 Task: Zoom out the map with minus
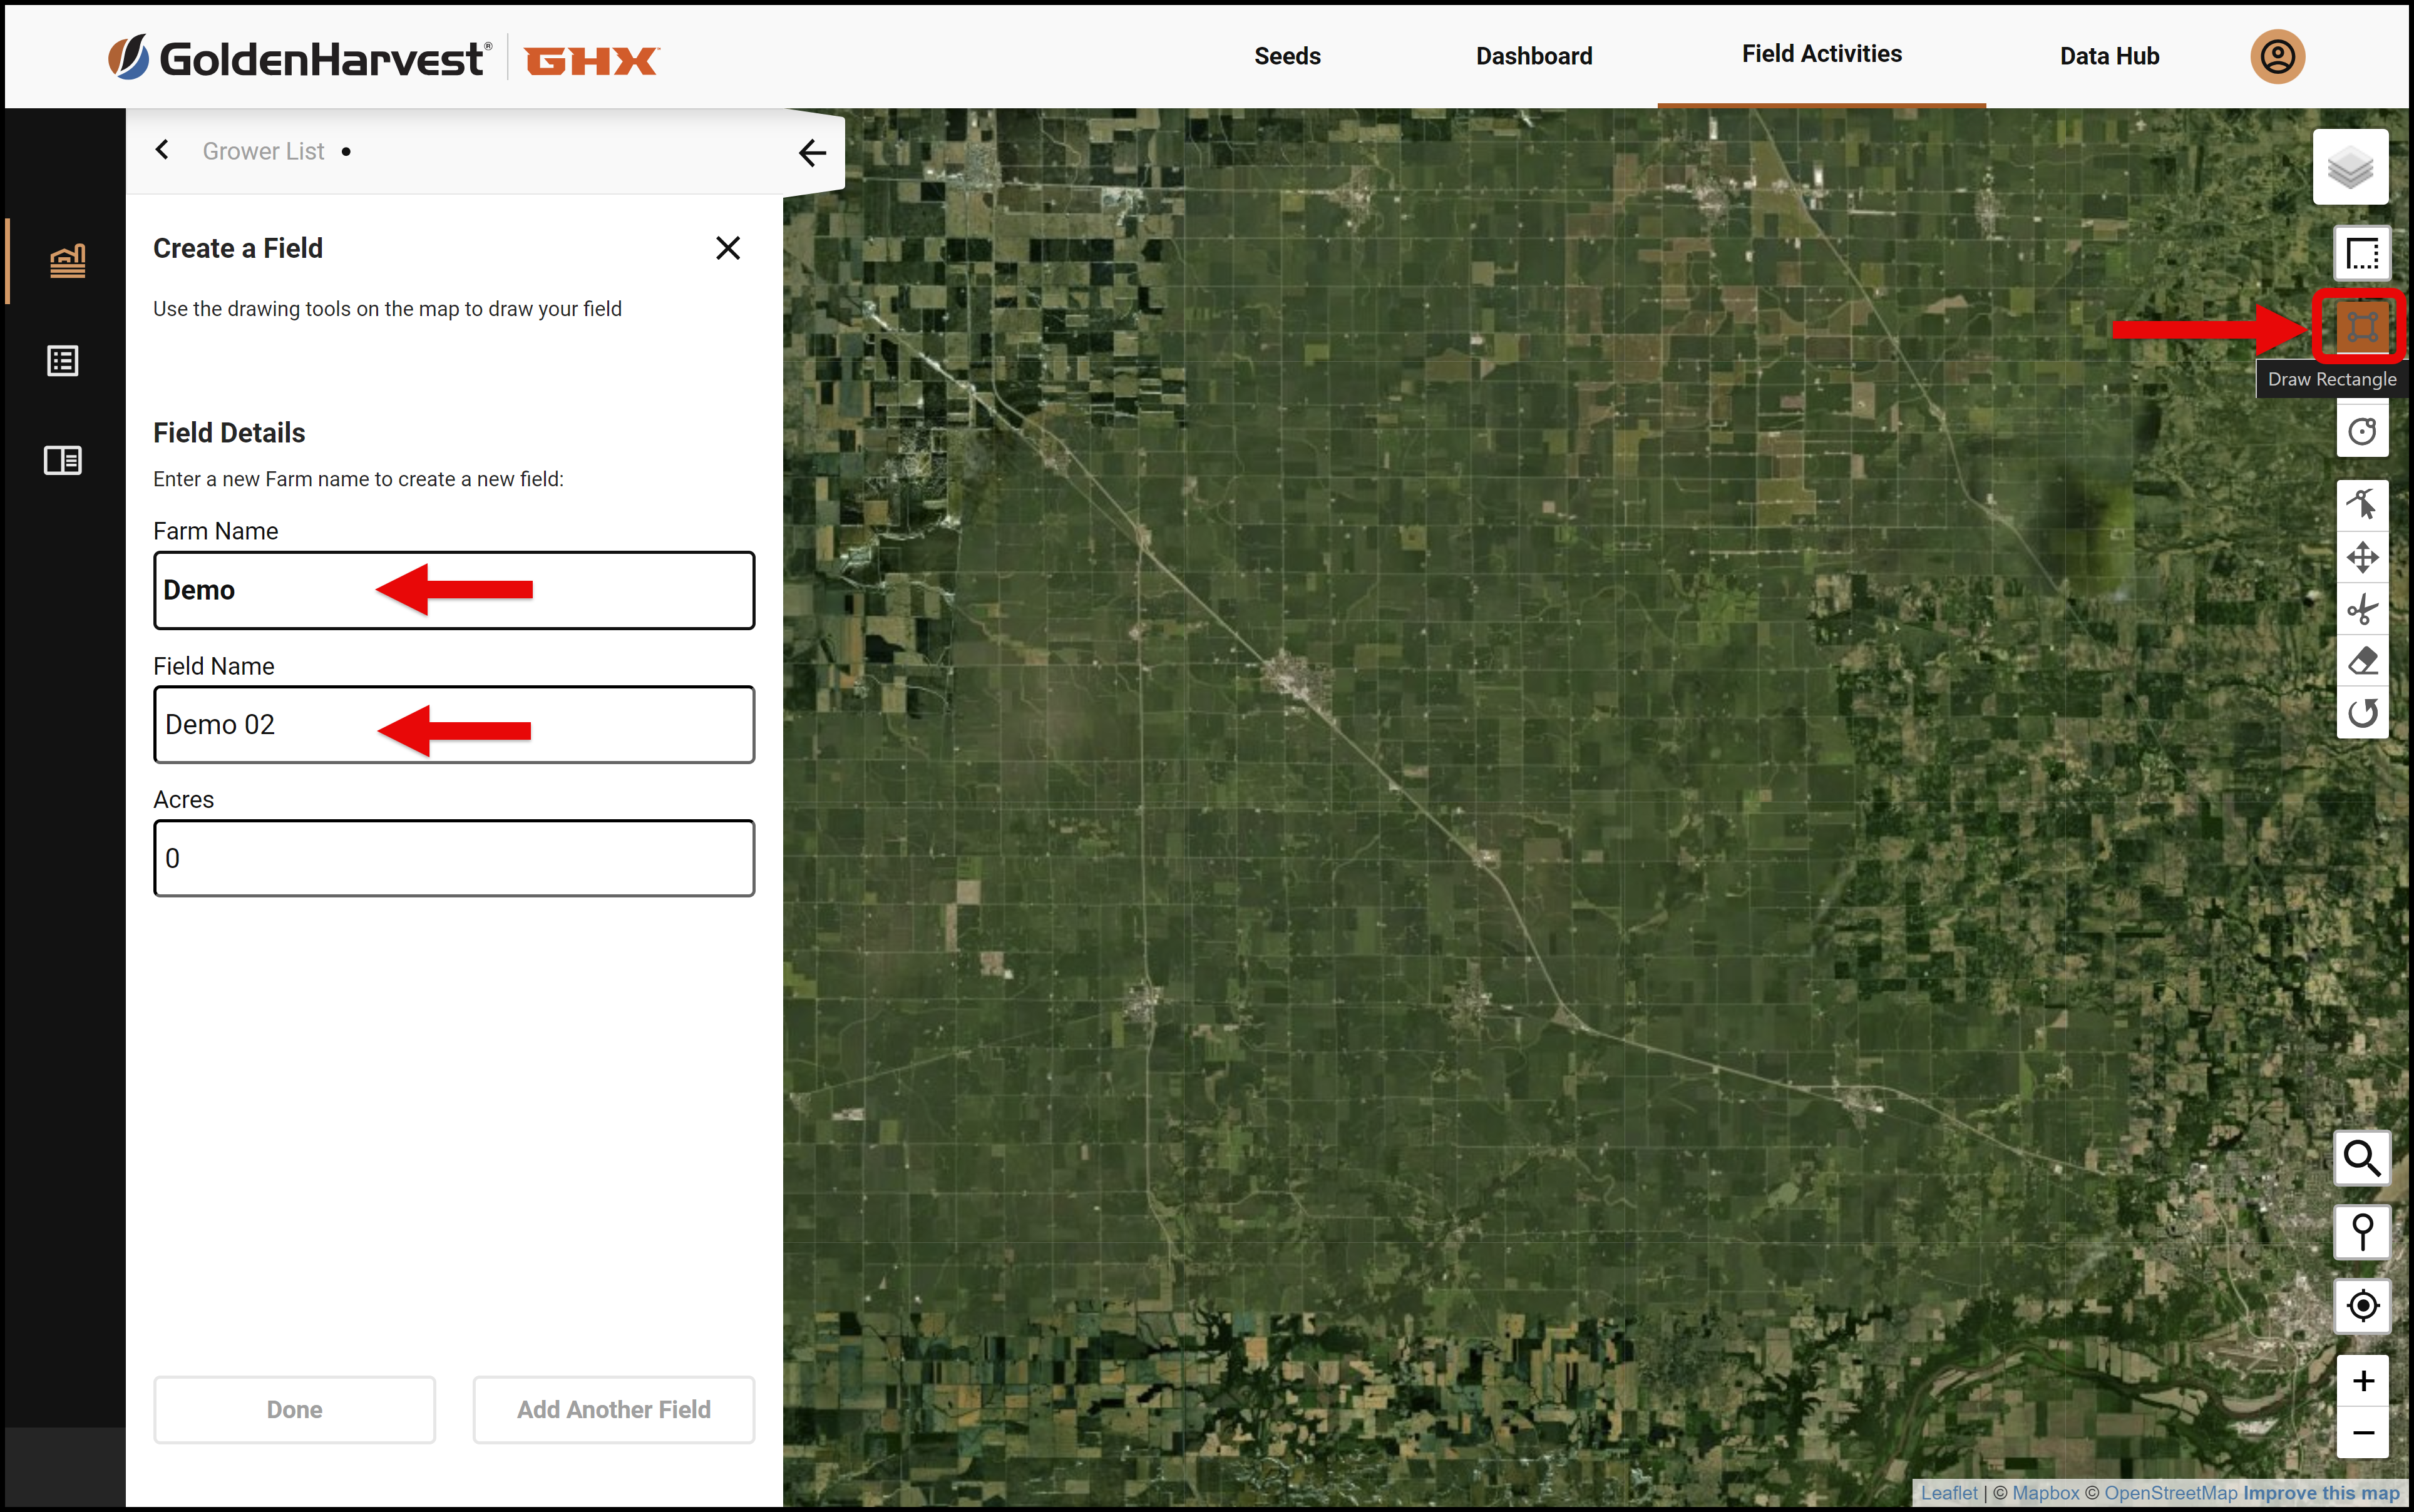[2362, 1433]
